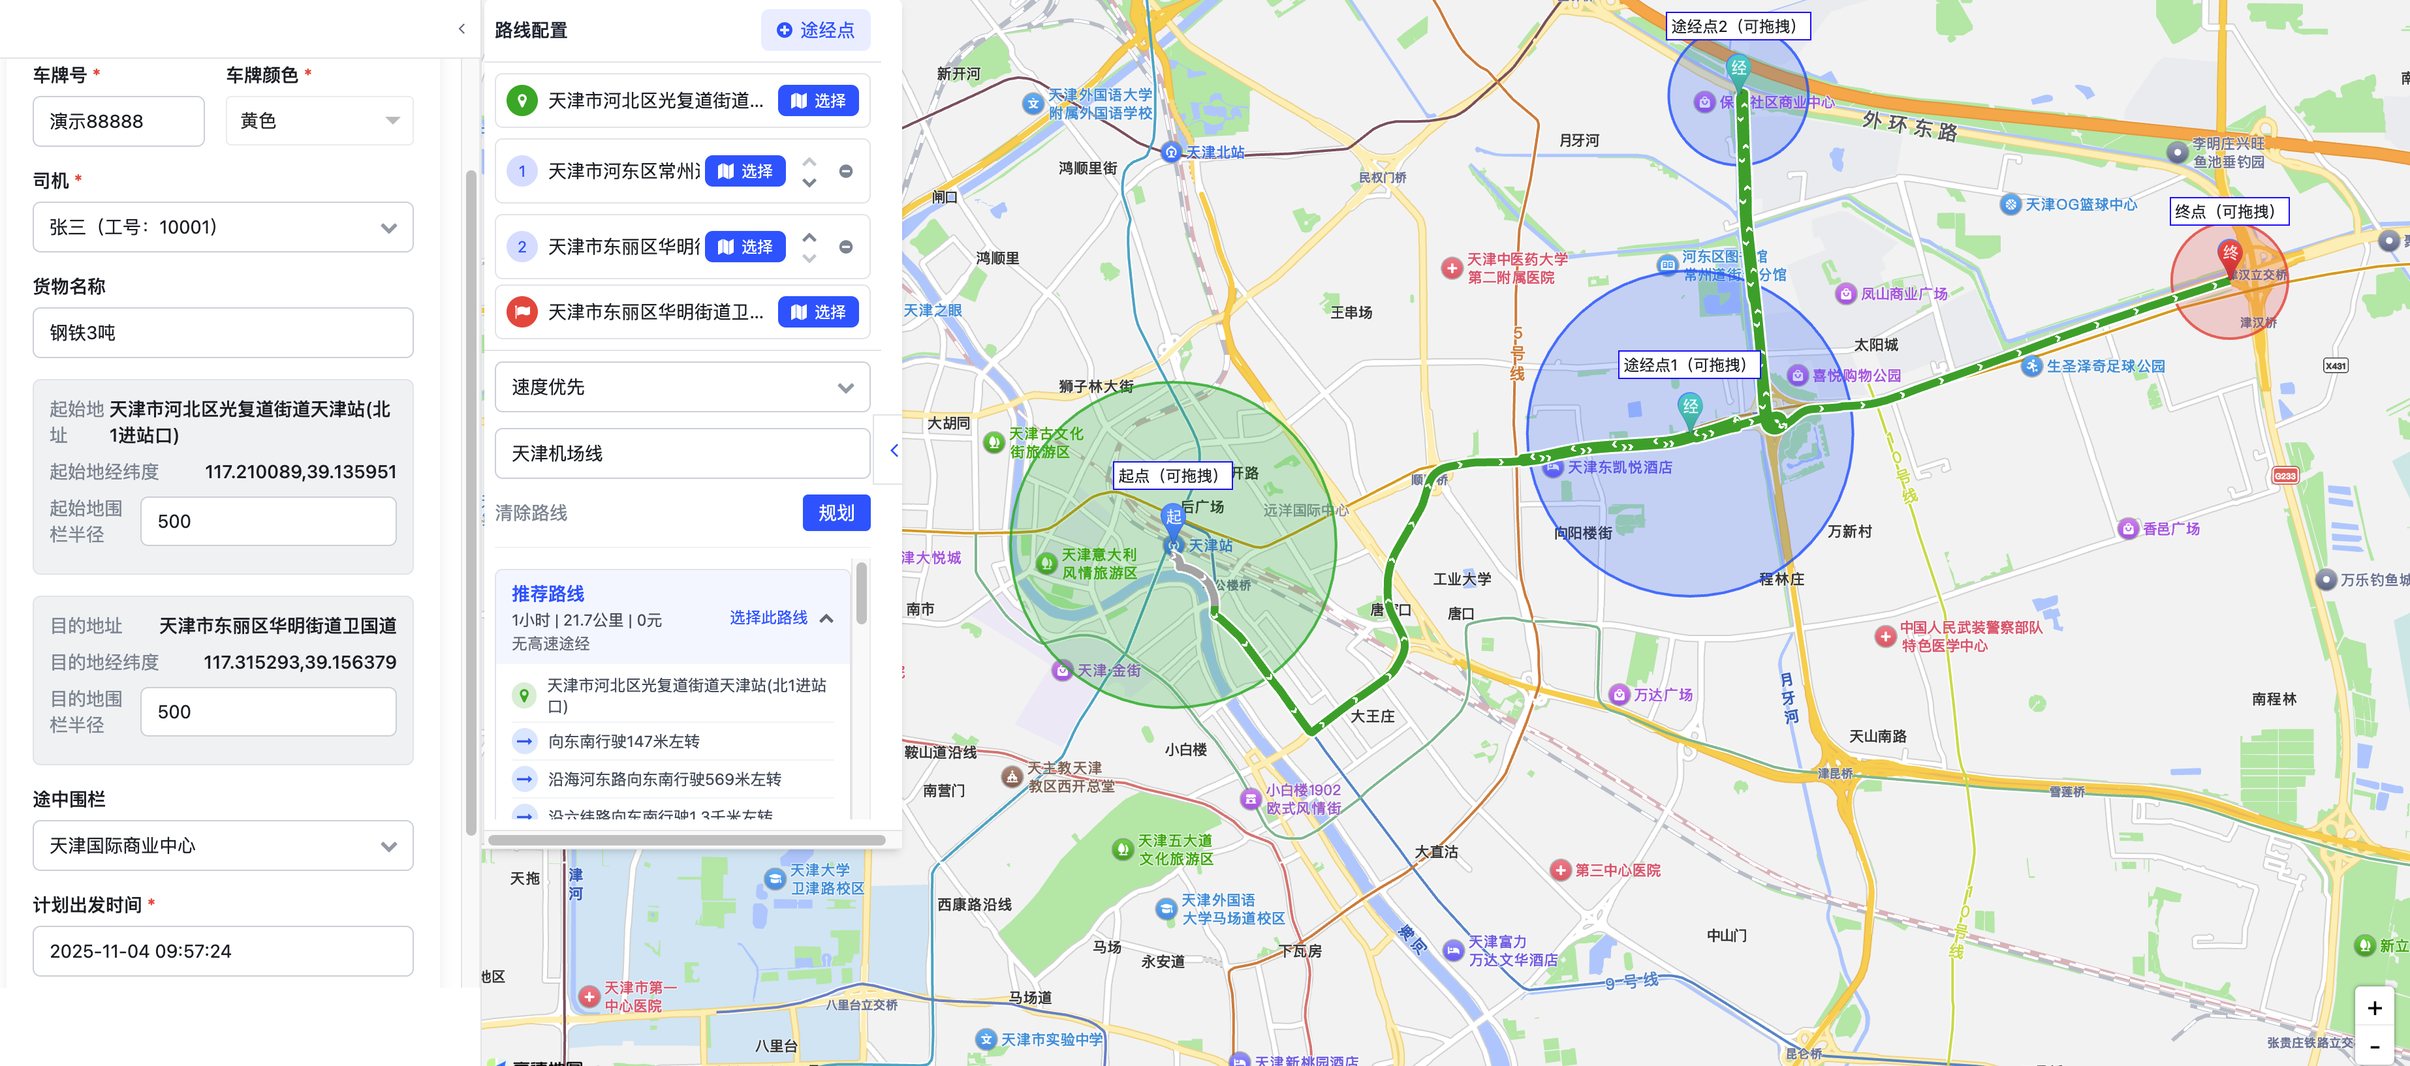Edit the start fence radius 500
The height and width of the screenshot is (1066, 2410).
pyautogui.click(x=268, y=521)
